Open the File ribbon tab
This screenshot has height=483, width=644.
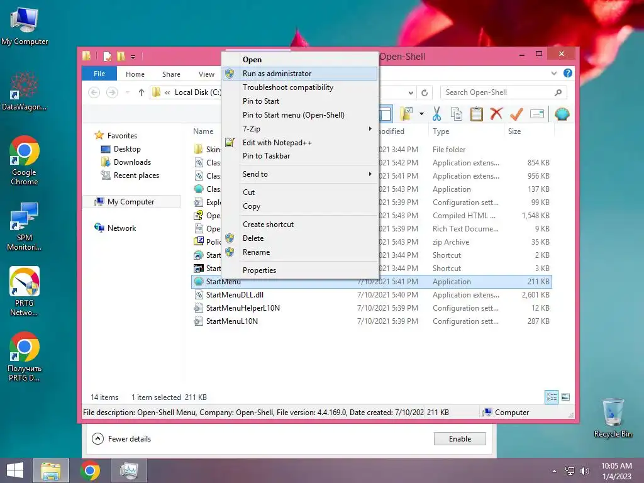point(99,74)
